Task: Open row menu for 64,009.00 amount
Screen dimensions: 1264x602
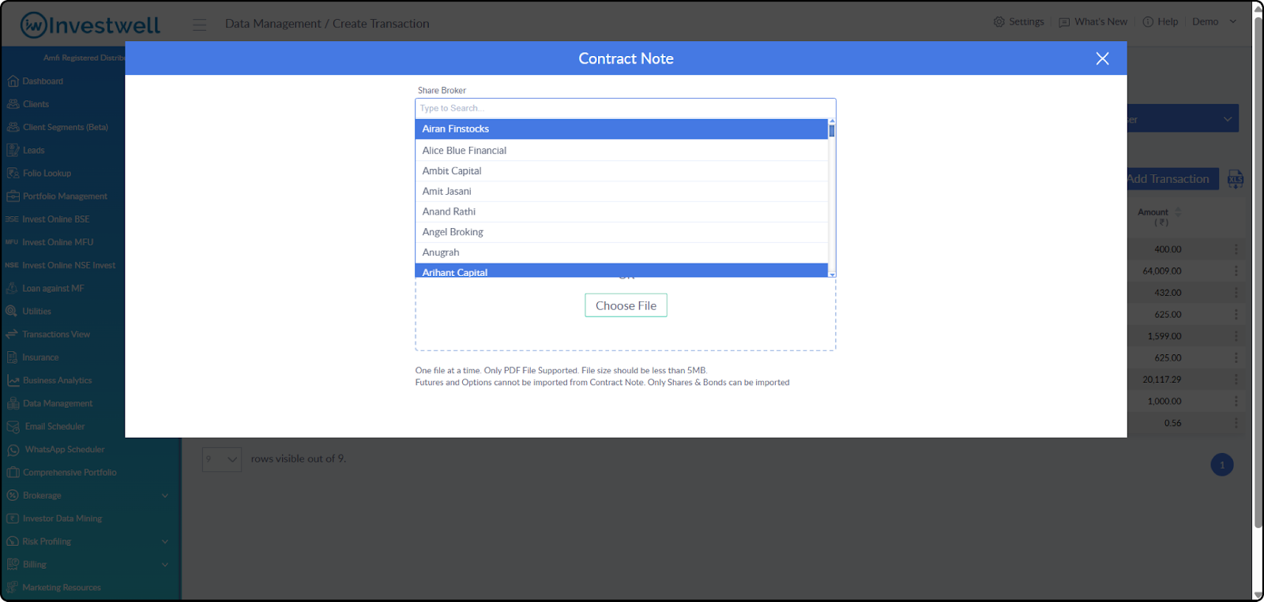Action: [1236, 271]
